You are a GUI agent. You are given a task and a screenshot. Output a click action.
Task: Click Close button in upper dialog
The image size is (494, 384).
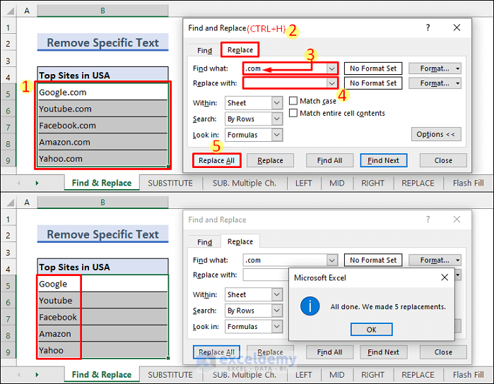point(443,160)
